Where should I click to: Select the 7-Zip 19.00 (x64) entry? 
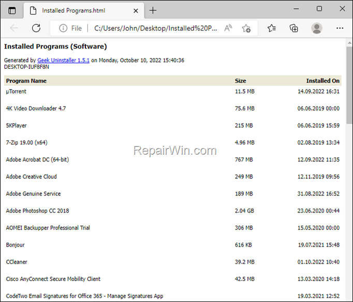click(26, 143)
